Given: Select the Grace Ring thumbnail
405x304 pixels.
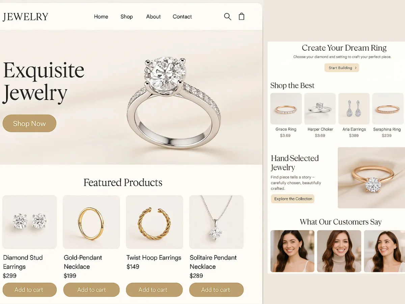Looking at the screenshot, I should [x=286, y=109].
